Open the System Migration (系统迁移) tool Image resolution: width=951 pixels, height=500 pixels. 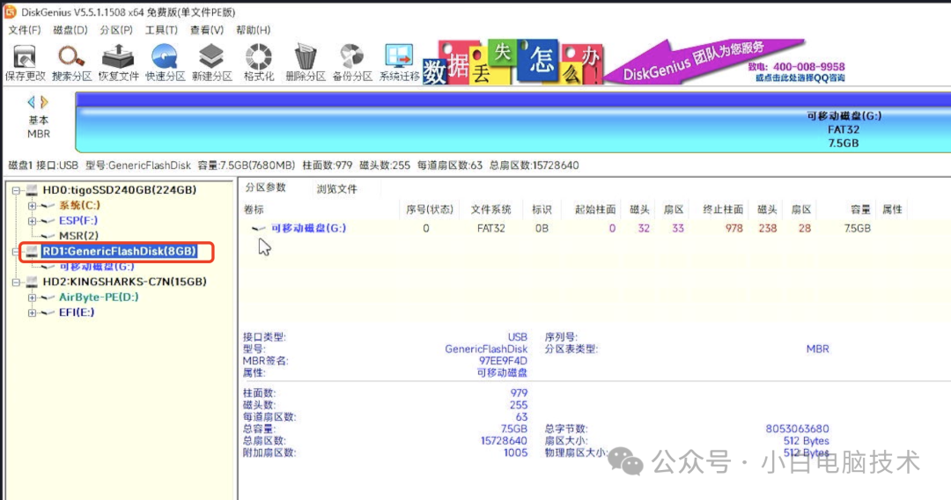coord(399,62)
